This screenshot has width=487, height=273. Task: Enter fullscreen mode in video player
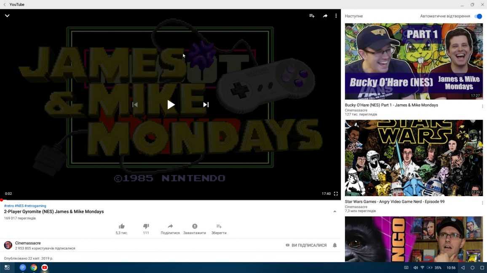point(336,194)
